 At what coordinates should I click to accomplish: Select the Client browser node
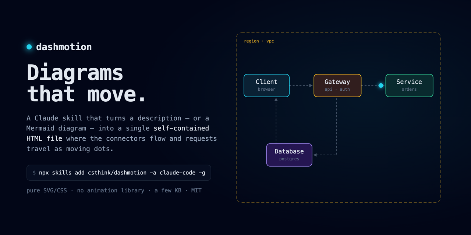(x=266, y=86)
